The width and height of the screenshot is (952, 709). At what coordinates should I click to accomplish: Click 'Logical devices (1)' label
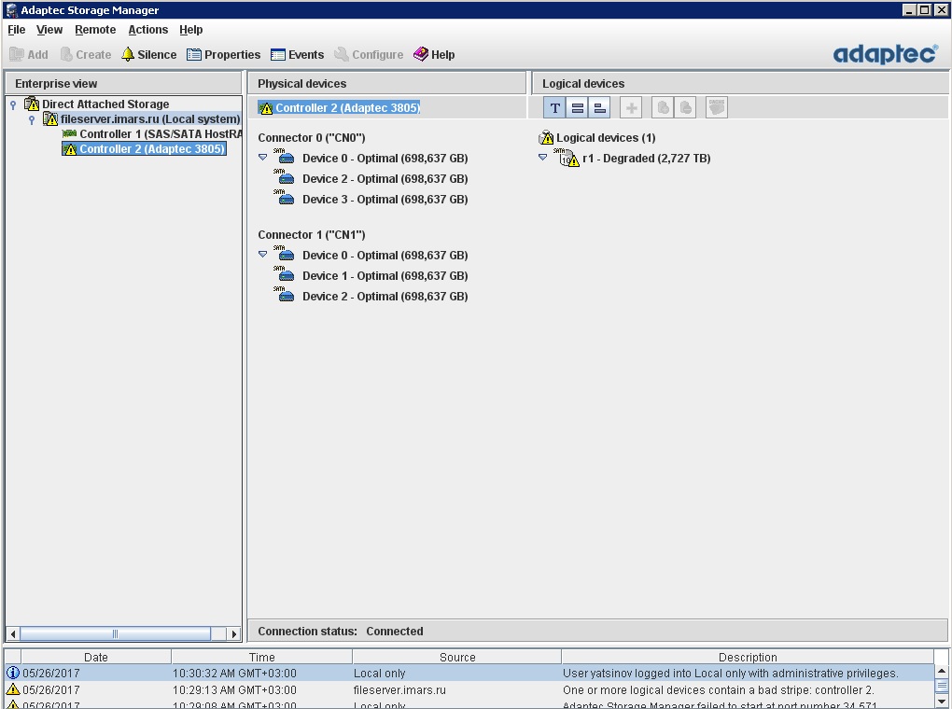[x=606, y=138]
